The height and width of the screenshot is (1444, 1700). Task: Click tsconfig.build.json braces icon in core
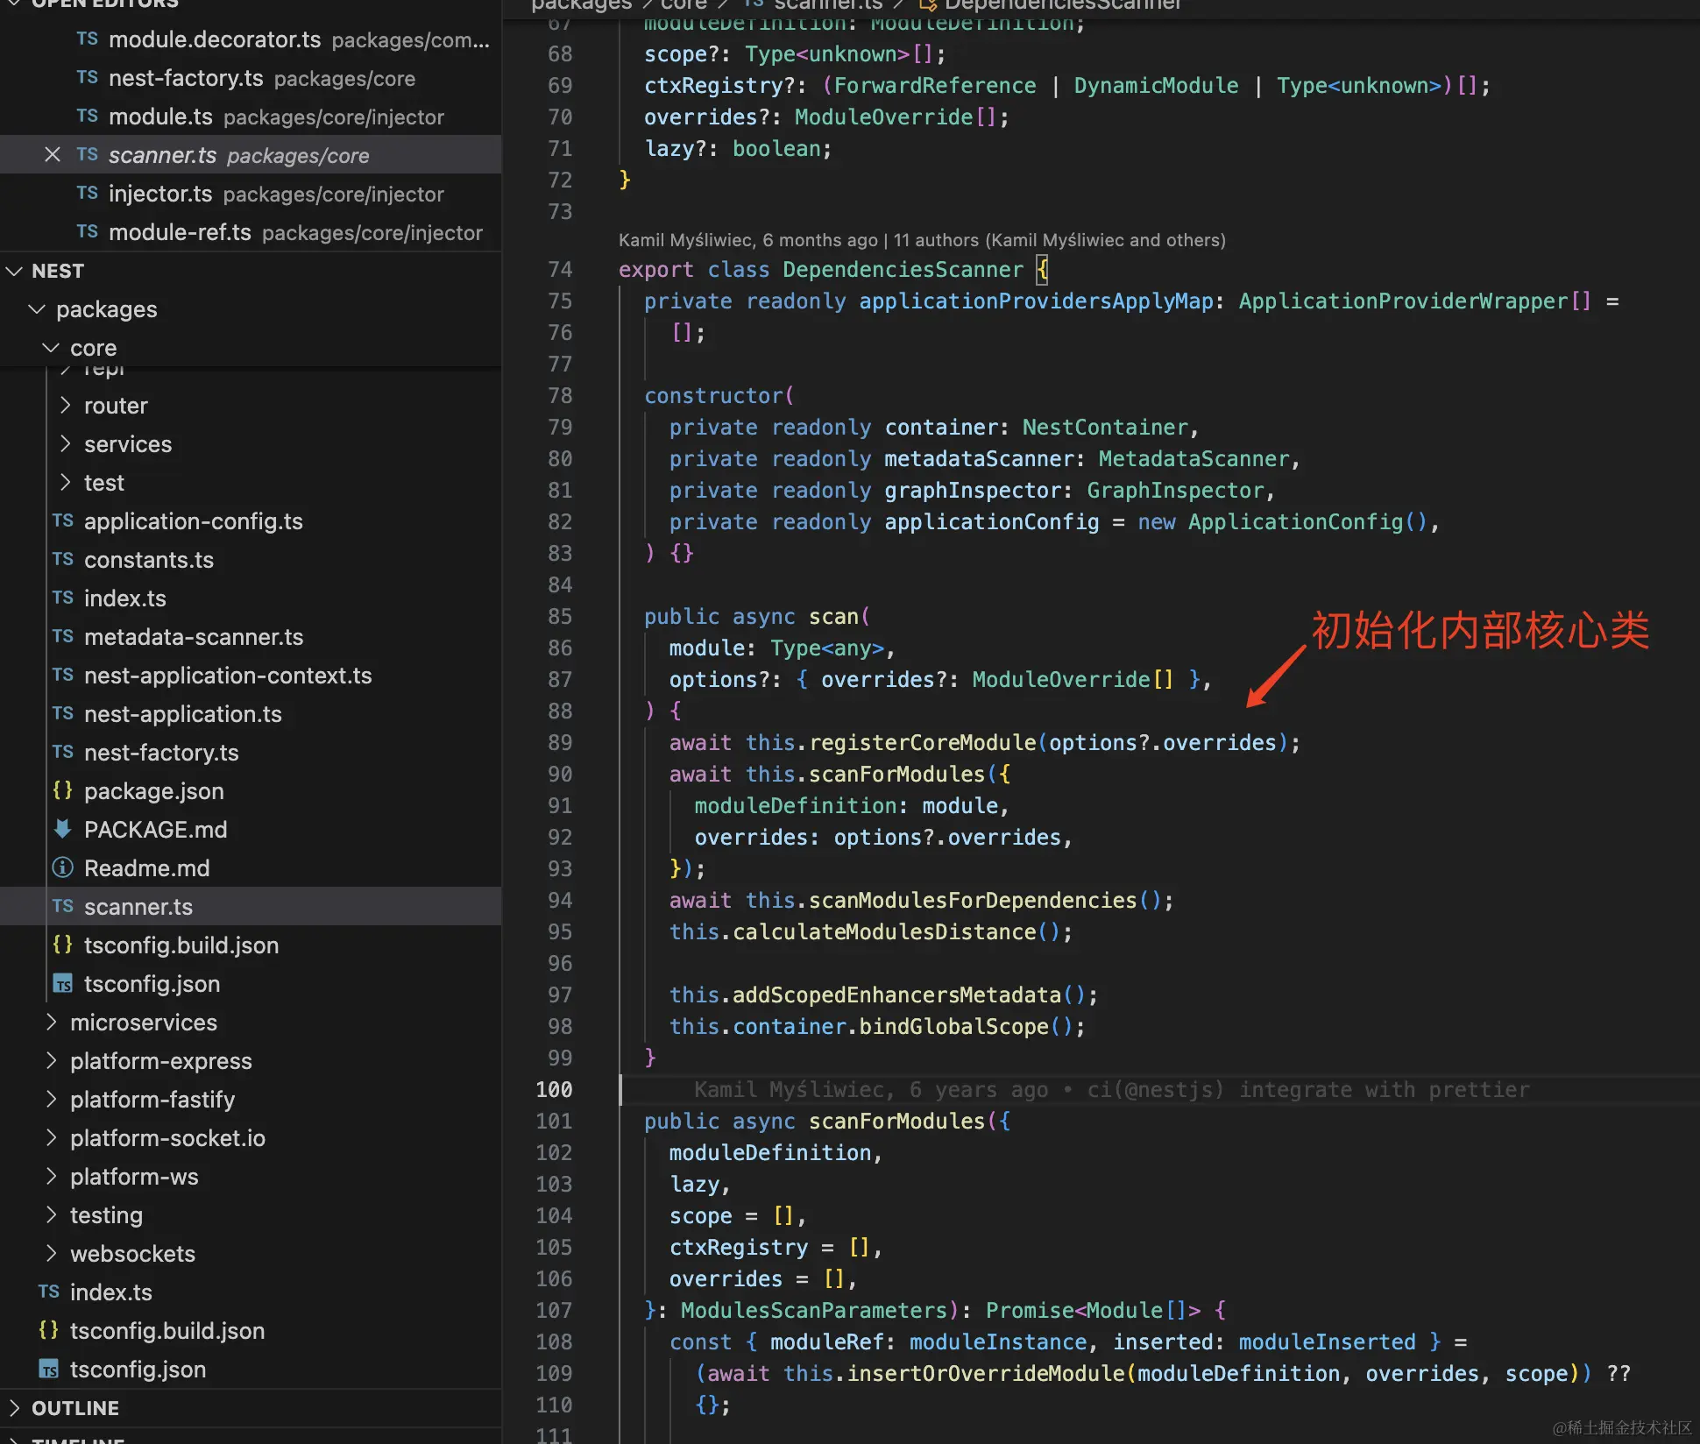(x=62, y=945)
